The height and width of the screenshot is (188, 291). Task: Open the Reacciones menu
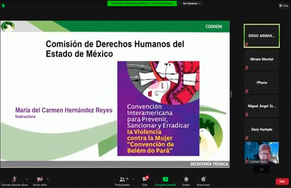[203, 181]
